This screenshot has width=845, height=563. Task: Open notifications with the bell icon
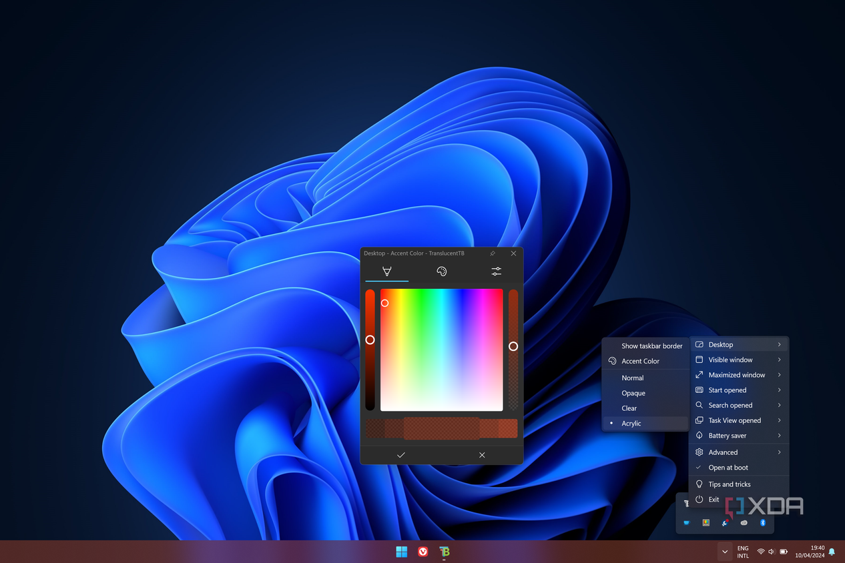pos(832,552)
